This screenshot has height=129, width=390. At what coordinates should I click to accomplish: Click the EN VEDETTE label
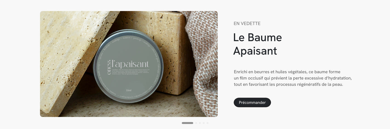[247, 24]
